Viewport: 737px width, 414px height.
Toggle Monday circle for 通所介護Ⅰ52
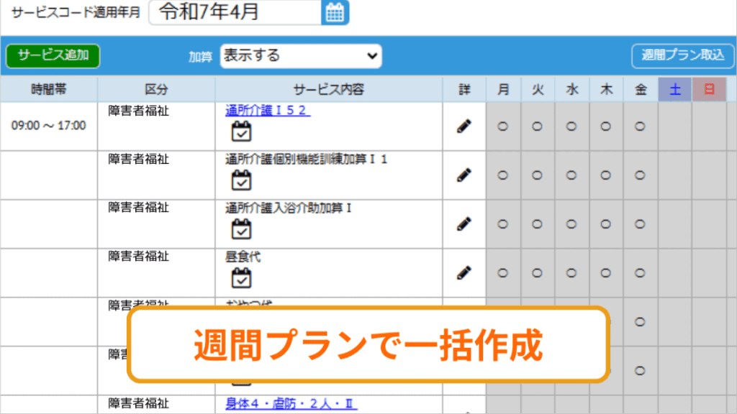pyautogui.click(x=503, y=126)
